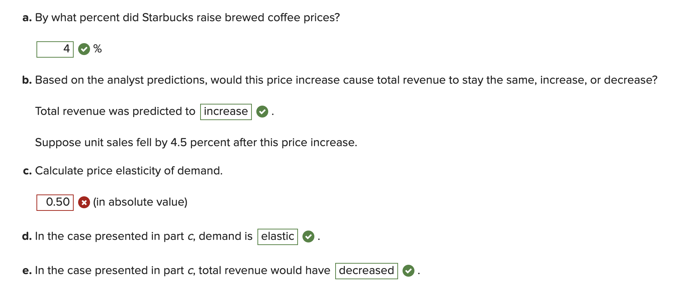Click the unit sales fell statement
This screenshot has height=296, width=689.
pos(195,142)
